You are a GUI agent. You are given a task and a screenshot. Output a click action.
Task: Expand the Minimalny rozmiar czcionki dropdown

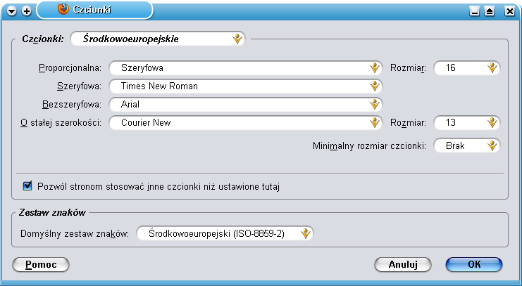[467, 146]
